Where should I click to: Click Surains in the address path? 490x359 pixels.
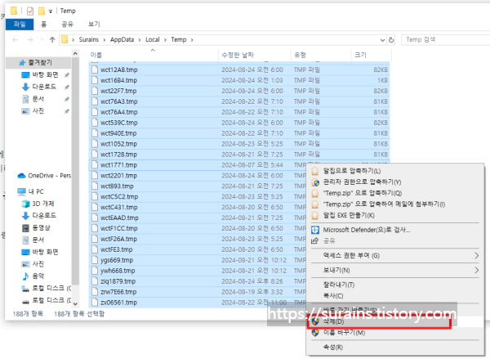click(x=88, y=40)
